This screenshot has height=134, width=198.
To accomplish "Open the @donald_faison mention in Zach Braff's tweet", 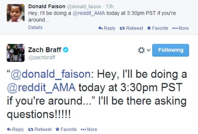I will pyautogui.click(x=51, y=74).
